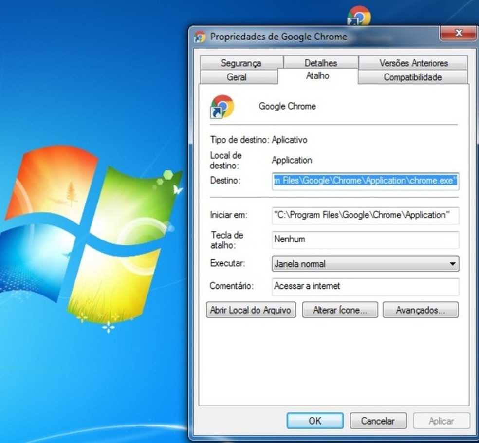Select the Segurança tab
479x443 pixels.
pos(241,63)
